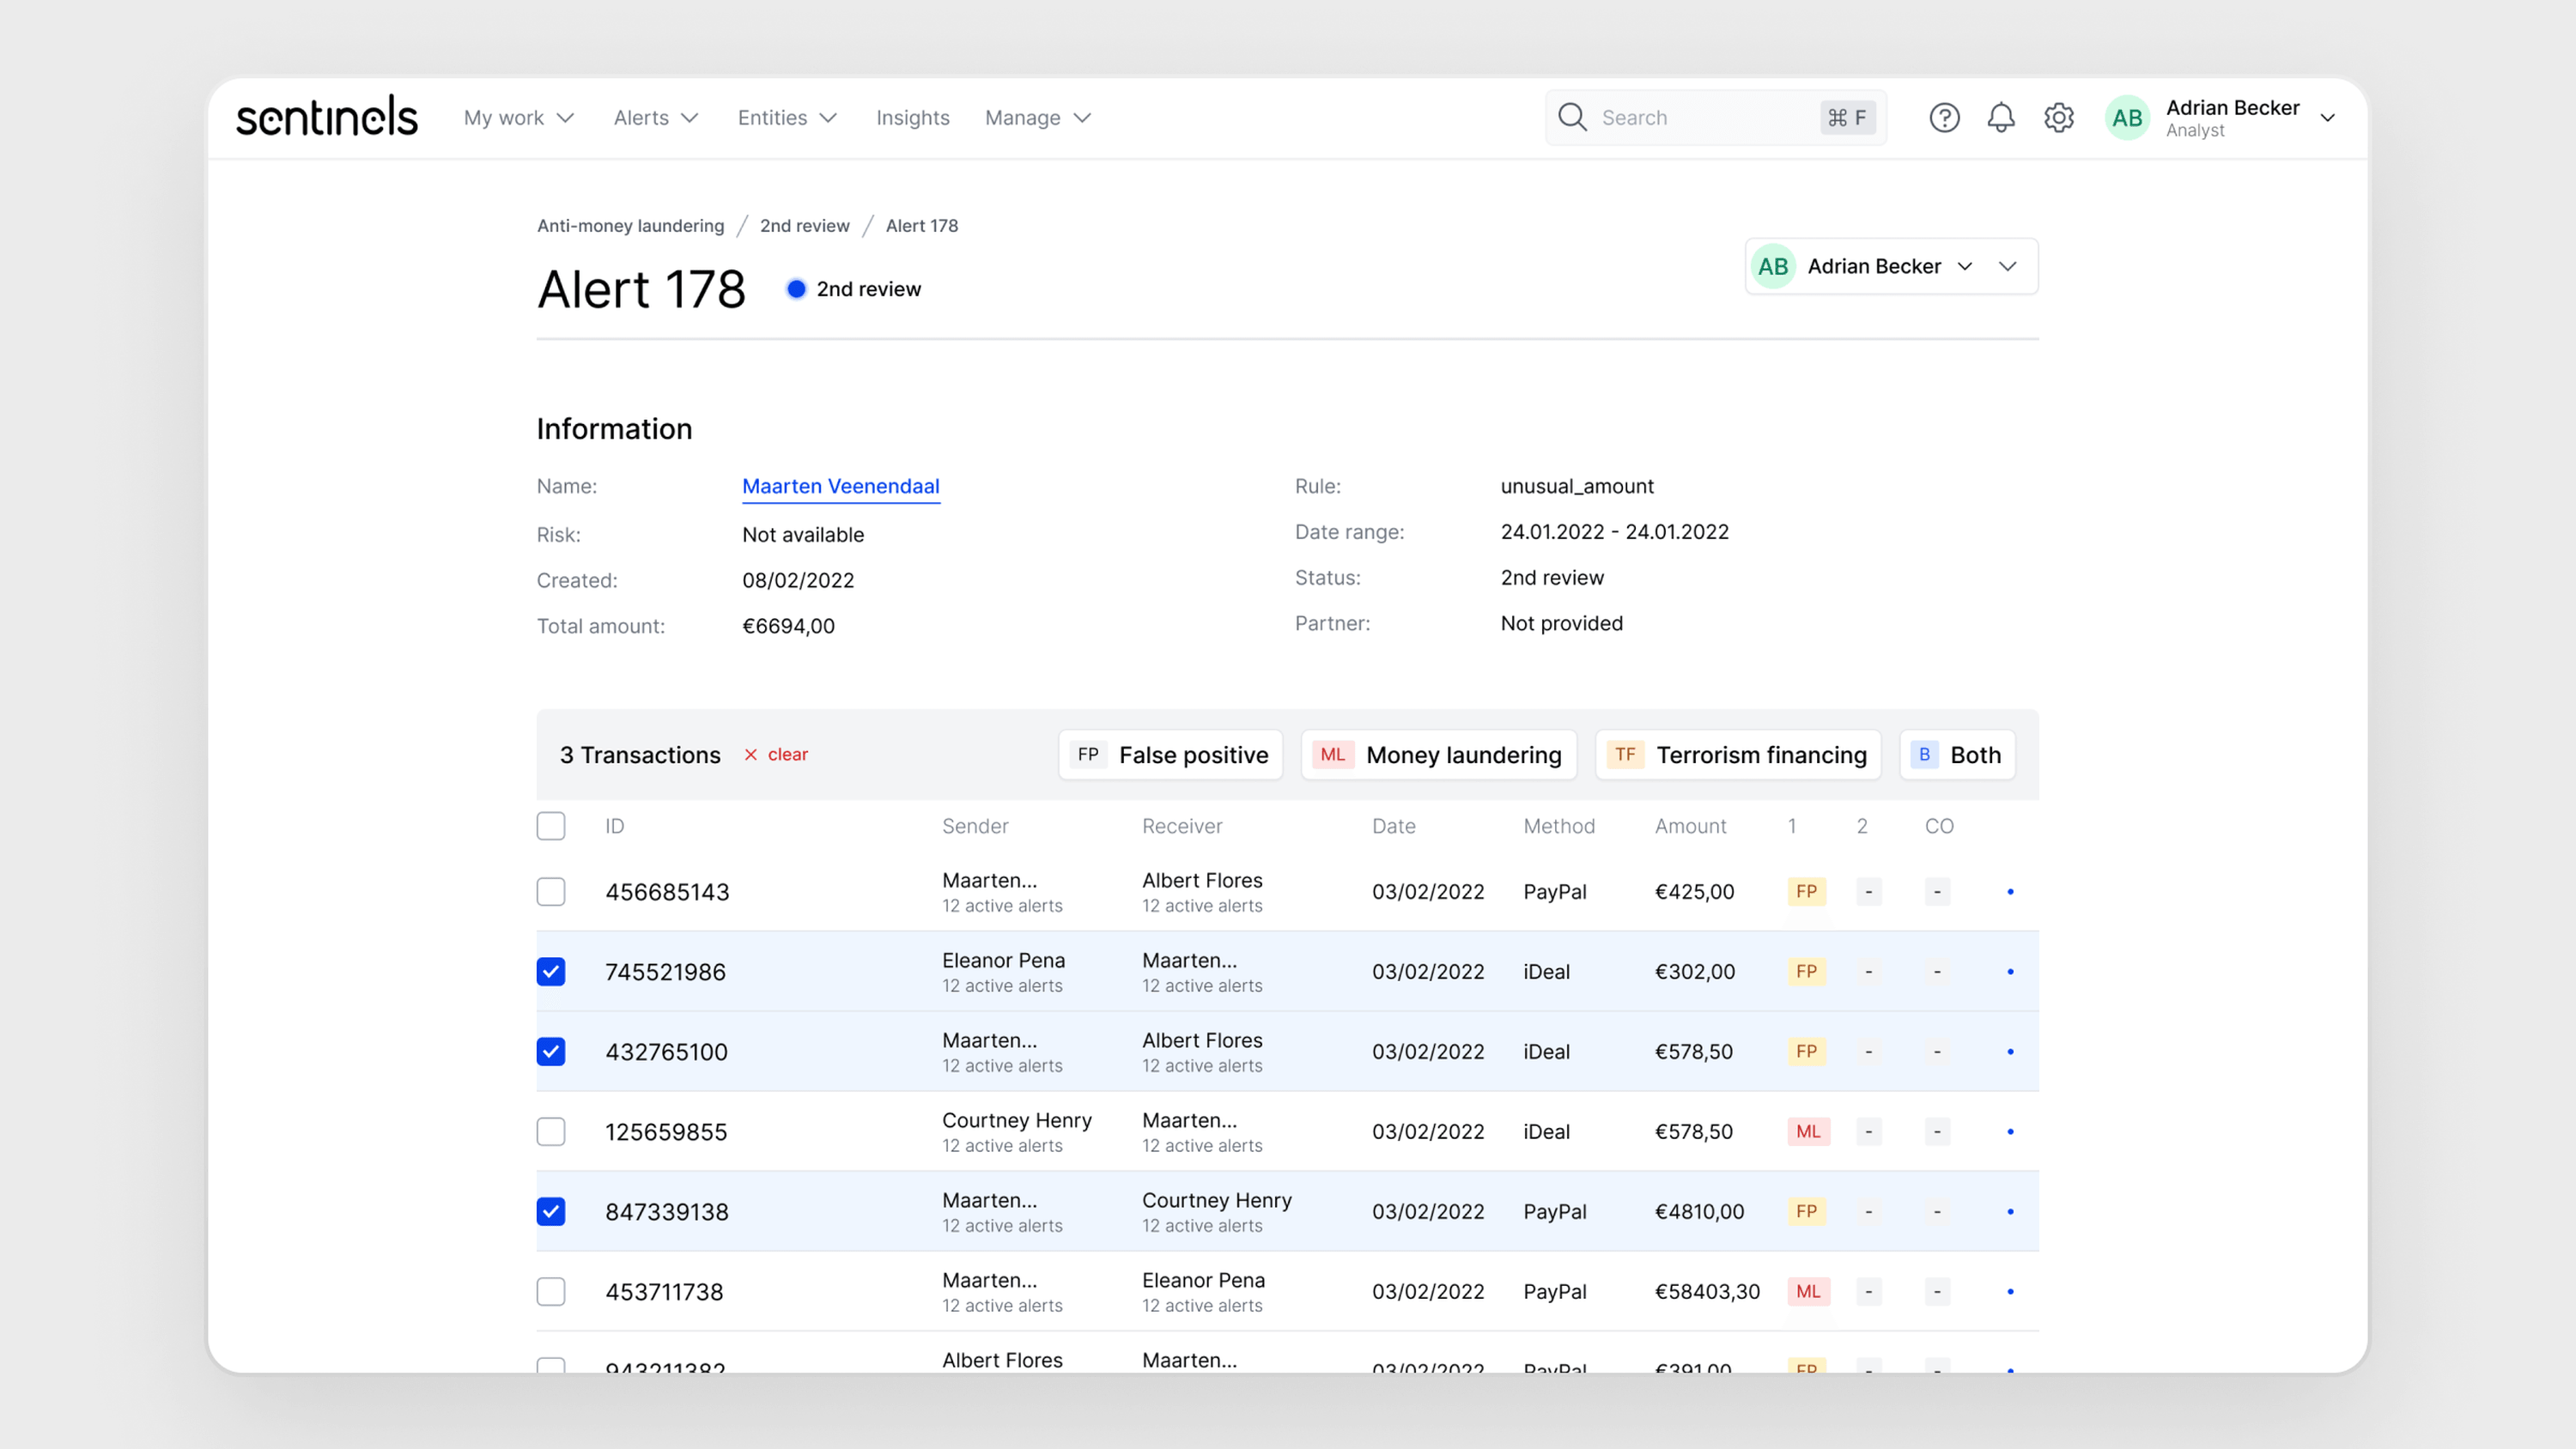Screen dimensions: 2576x1449
Task: Mark selected as Terrorism financing
Action: pyautogui.click(x=1738, y=754)
